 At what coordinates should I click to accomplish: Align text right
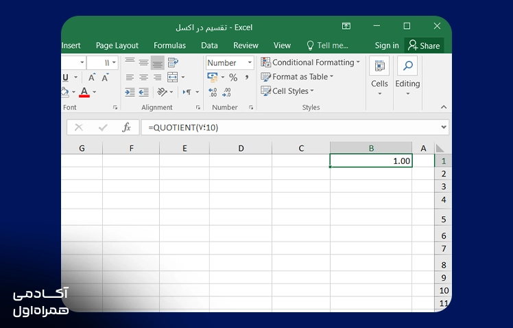coord(157,78)
